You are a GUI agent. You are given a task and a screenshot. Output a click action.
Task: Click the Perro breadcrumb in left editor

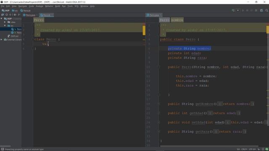[39, 20]
